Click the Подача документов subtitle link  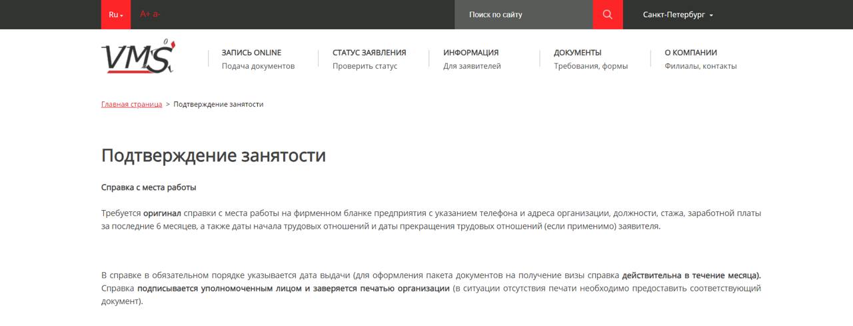coord(258,66)
